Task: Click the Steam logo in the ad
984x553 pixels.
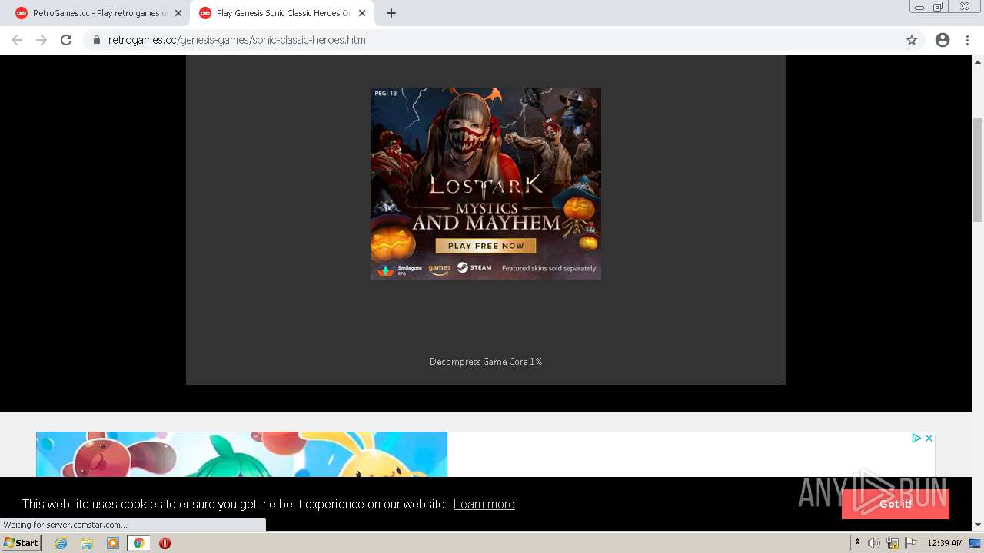Action: [x=474, y=267]
